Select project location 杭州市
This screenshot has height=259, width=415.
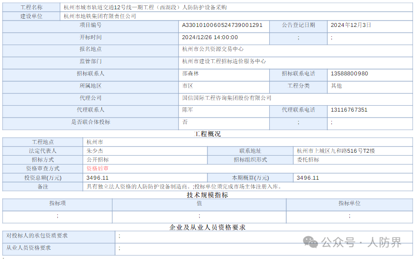[95, 142]
